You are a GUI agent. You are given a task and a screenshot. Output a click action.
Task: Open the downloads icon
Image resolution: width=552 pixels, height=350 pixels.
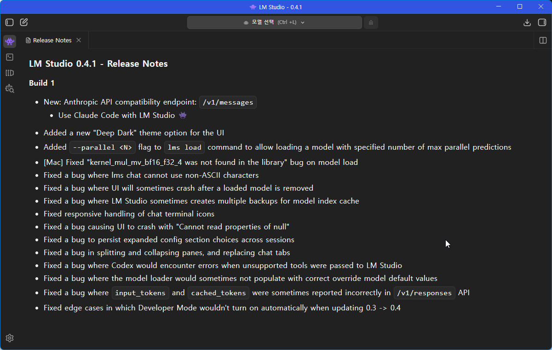pos(527,22)
